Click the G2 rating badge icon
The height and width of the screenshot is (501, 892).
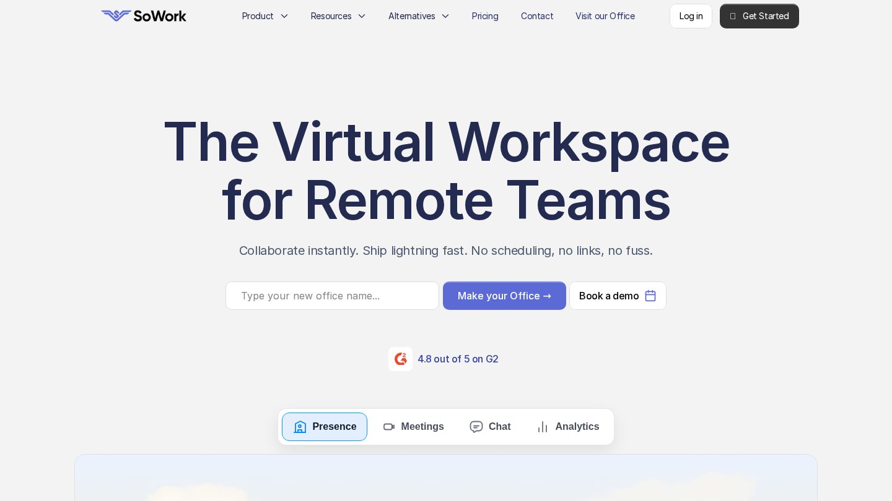pos(400,359)
